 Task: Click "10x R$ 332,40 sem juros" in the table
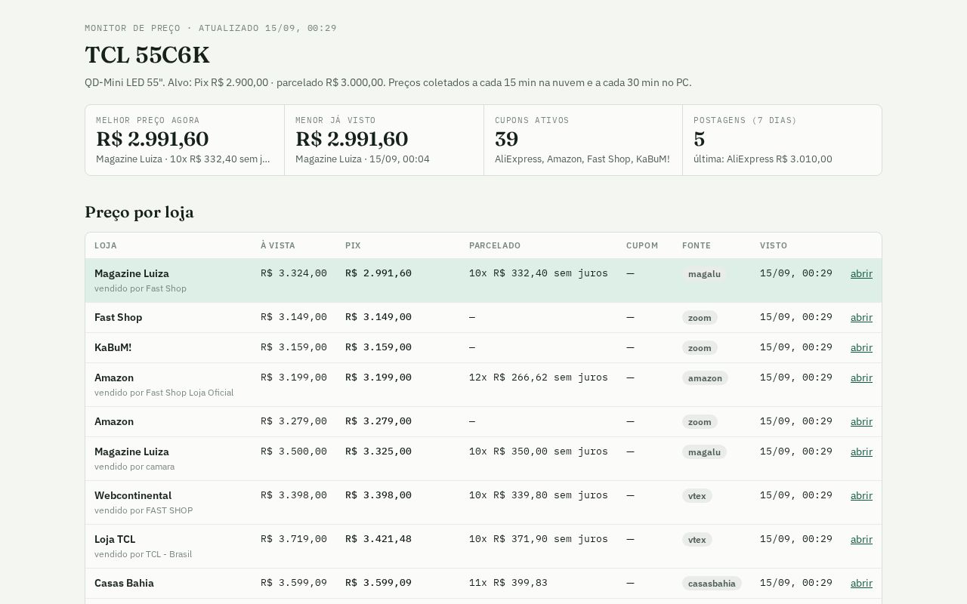tap(539, 273)
